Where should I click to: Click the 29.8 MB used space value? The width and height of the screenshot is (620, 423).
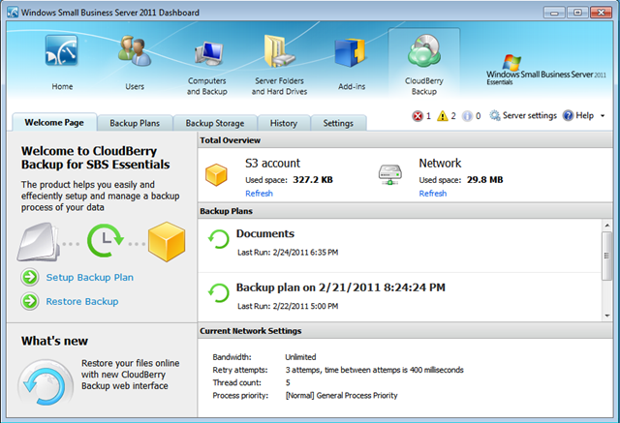(x=484, y=180)
